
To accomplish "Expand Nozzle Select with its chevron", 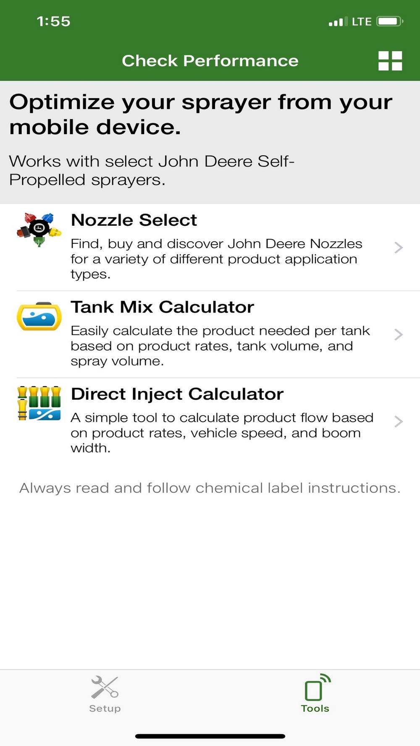I will click(399, 248).
